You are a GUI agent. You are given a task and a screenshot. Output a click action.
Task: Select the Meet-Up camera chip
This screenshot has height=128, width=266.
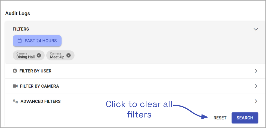57,56
